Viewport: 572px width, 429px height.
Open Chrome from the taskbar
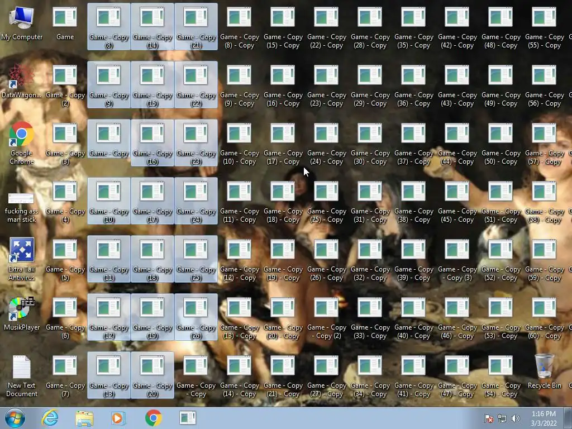pyautogui.click(x=153, y=418)
